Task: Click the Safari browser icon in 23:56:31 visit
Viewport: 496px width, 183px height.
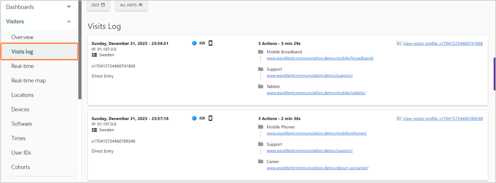Action: tap(194, 43)
